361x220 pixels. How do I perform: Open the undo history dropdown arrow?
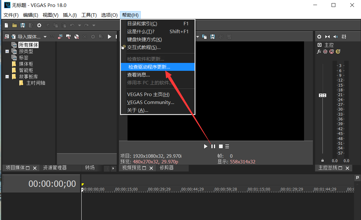point(79,25)
